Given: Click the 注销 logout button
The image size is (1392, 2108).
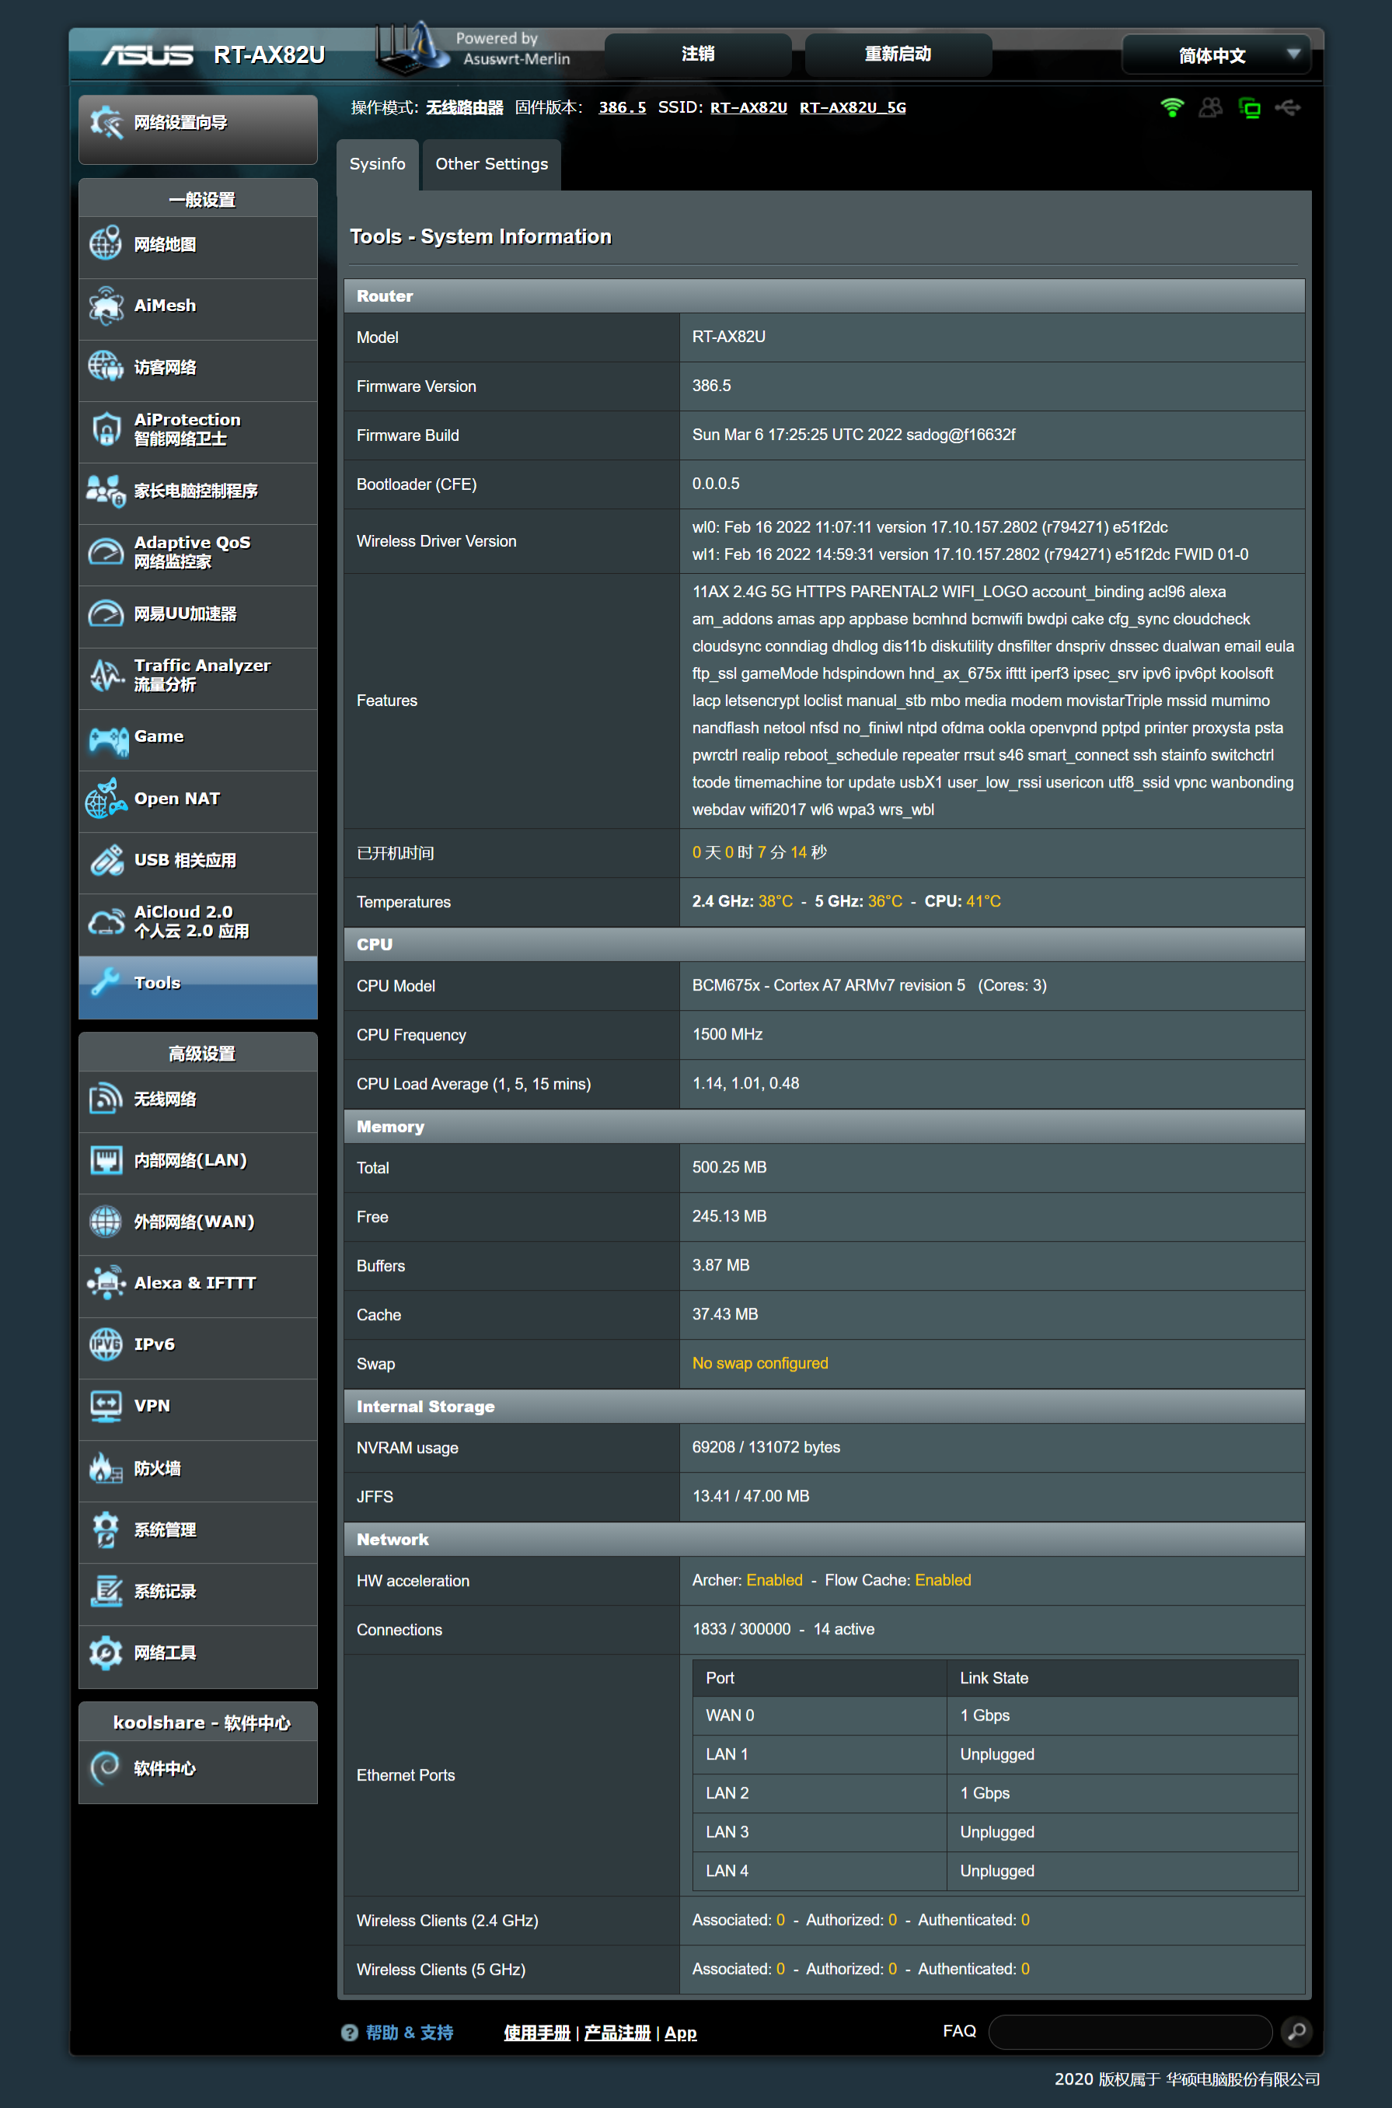Looking at the screenshot, I should (697, 55).
